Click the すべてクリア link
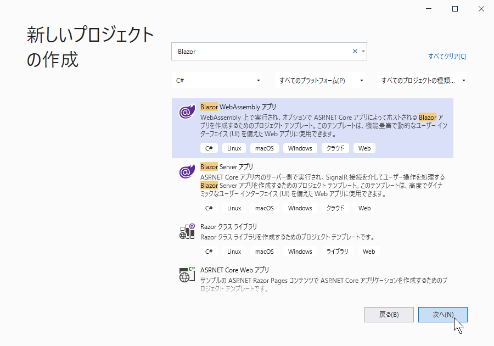 (447, 57)
